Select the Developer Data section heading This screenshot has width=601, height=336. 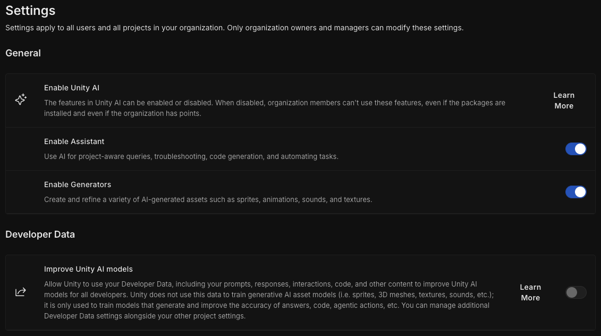[x=40, y=234]
